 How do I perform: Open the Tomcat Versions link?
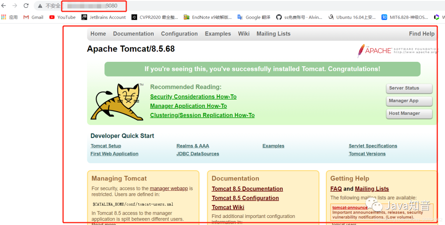(367, 154)
